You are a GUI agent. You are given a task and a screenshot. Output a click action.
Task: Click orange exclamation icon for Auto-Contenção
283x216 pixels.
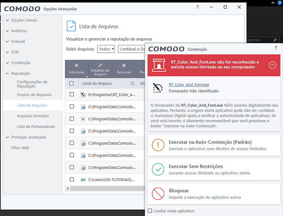158,145
